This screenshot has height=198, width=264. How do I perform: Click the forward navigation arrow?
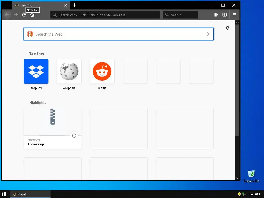[16, 15]
